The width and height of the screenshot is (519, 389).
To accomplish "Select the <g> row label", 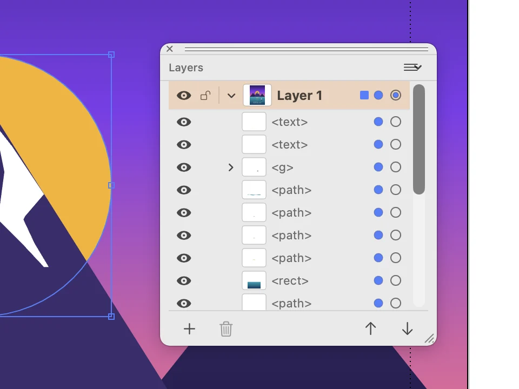I will point(282,167).
